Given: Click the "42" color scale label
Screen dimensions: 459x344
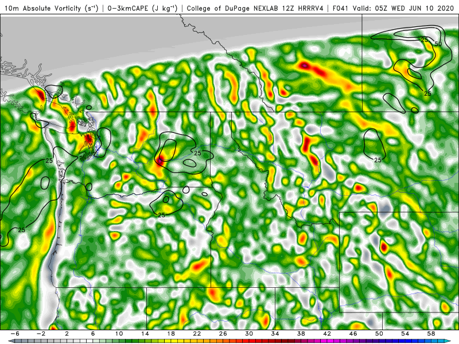Looking at the screenshot, I should point(327,334).
